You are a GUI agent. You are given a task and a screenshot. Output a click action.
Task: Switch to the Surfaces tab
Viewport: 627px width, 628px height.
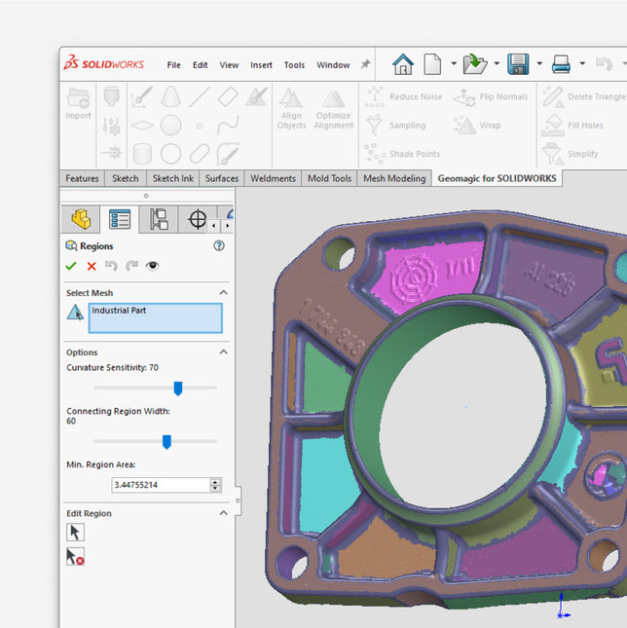pos(222,178)
